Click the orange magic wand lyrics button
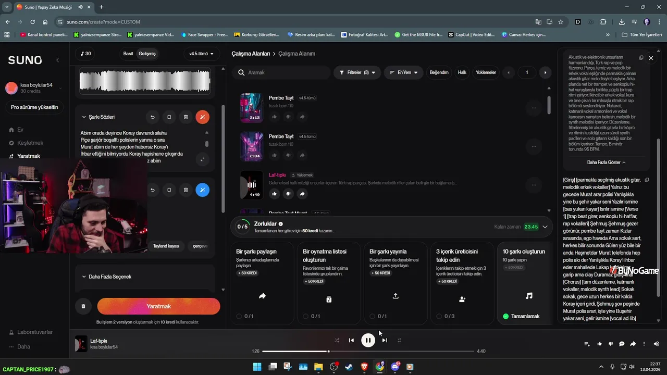The height and width of the screenshot is (375, 667). (203, 117)
